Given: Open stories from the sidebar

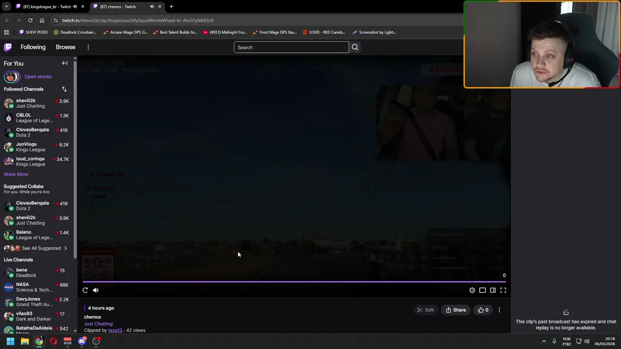Looking at the screenshot, I should [x=38, y=77].
